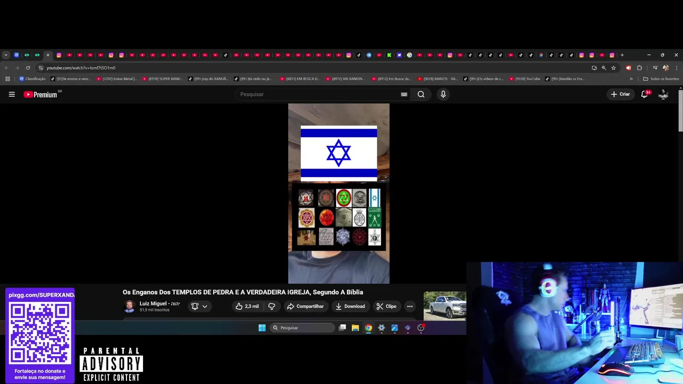
Task: Open the '(8851) EM BUSCA D...' bookmark
Action: point(299,79)
